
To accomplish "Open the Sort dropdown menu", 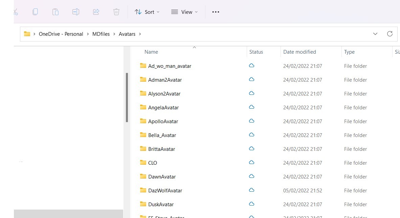I will point(147,12).
